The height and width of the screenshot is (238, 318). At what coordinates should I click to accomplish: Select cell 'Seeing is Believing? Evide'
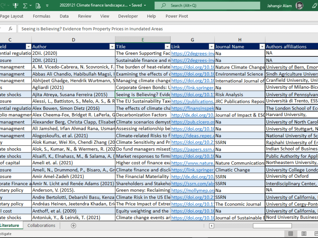pyautogui.click(x=143, y=95)
